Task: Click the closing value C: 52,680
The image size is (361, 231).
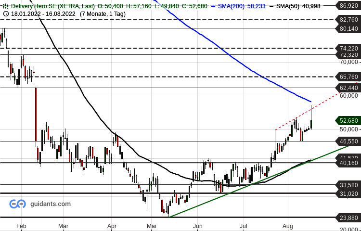Action: (x=194, y=6)
